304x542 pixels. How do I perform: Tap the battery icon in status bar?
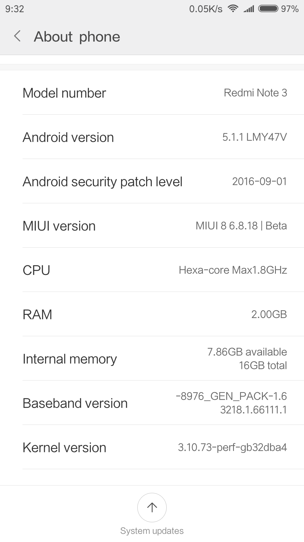pos(268,9)
